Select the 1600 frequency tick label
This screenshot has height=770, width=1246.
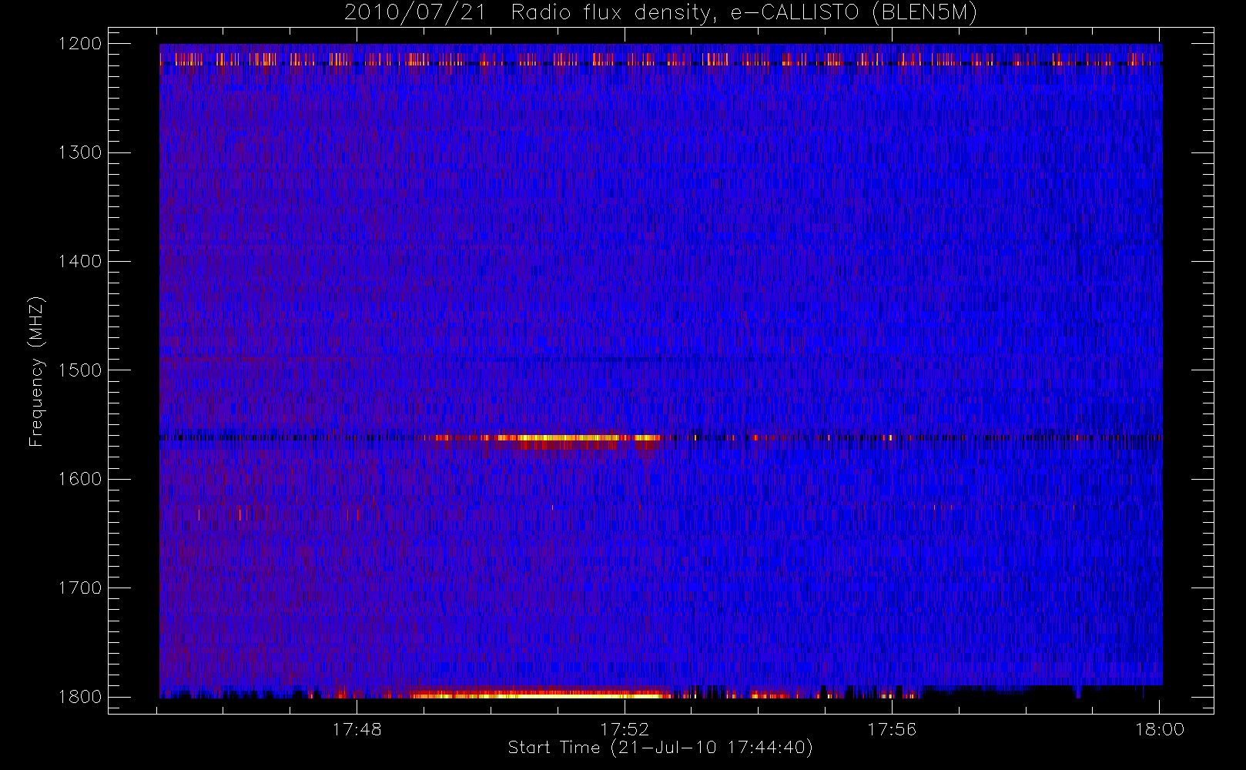click(80, 479)
